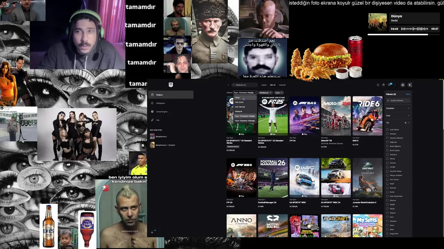Tick the Bağımsız genre checkbox
The image size is (444, 249).
(387, 142)
